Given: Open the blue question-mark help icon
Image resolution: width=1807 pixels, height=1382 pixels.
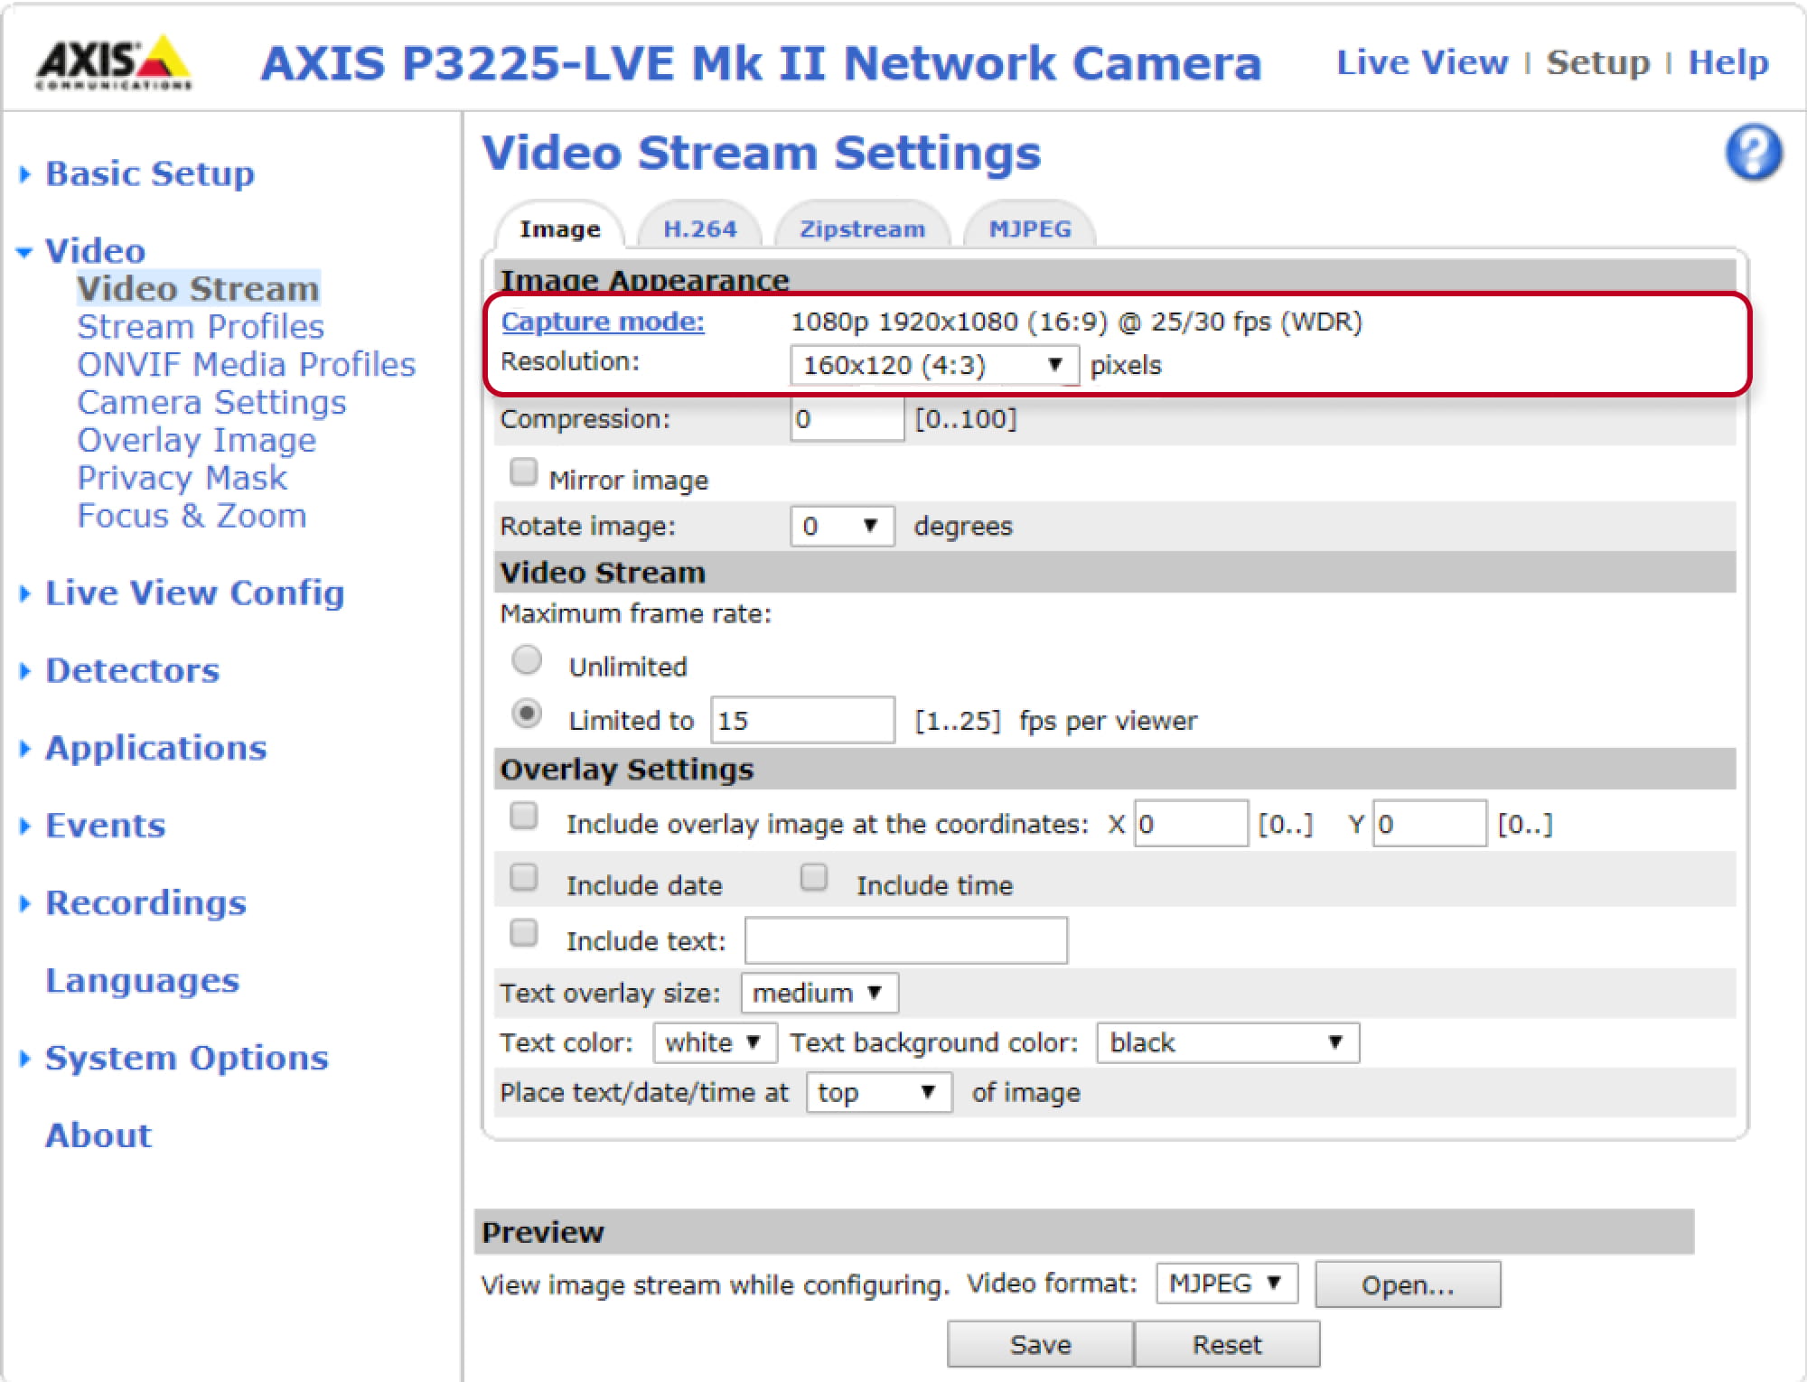Looking at the screenshot, I should pos(1754,153).
